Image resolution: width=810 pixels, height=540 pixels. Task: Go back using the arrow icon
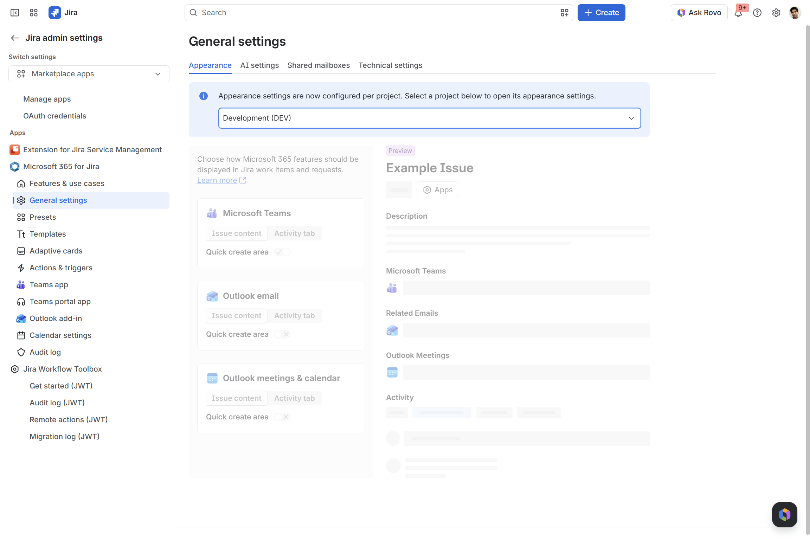pyautogui.click(x=15, y=38)
